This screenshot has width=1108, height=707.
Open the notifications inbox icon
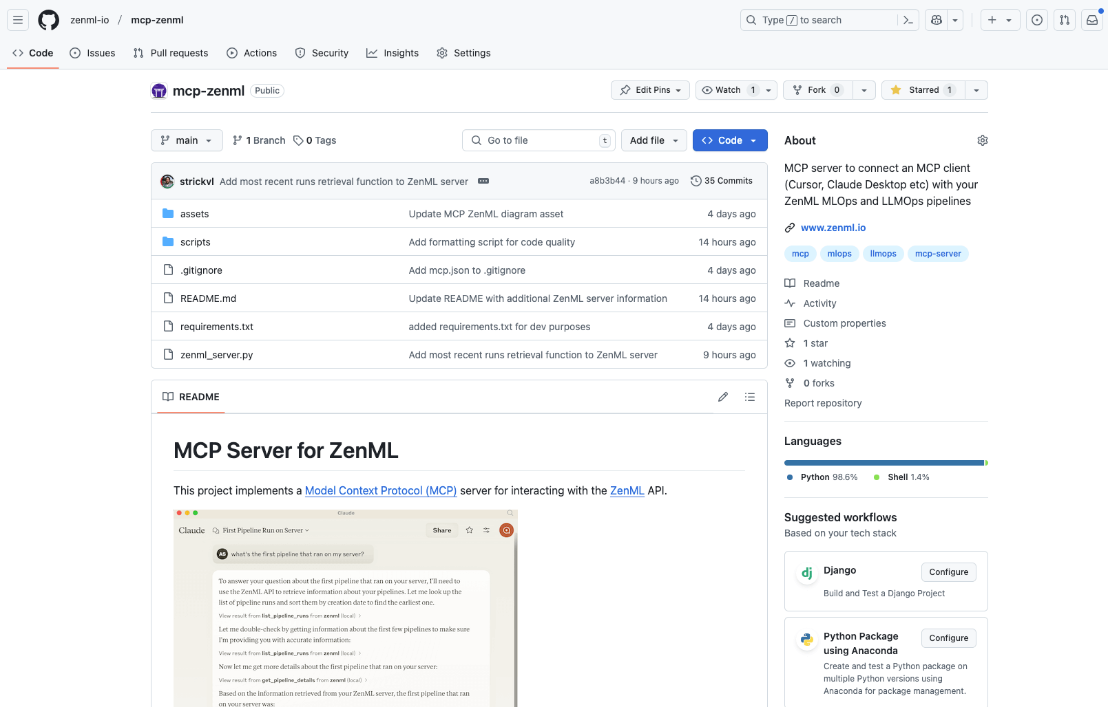(x=1091, y=20)
